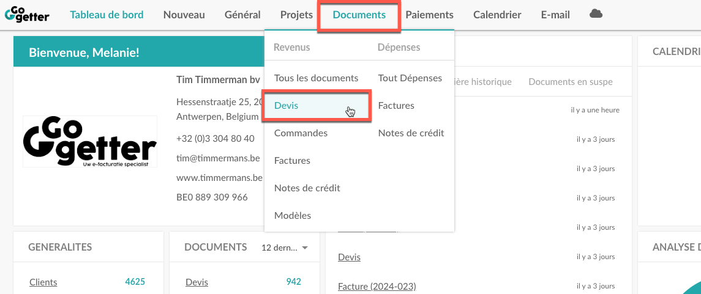Screen dimensions: 701x294
Task: Open the Général menu
Action: click(x=243, y=15)
